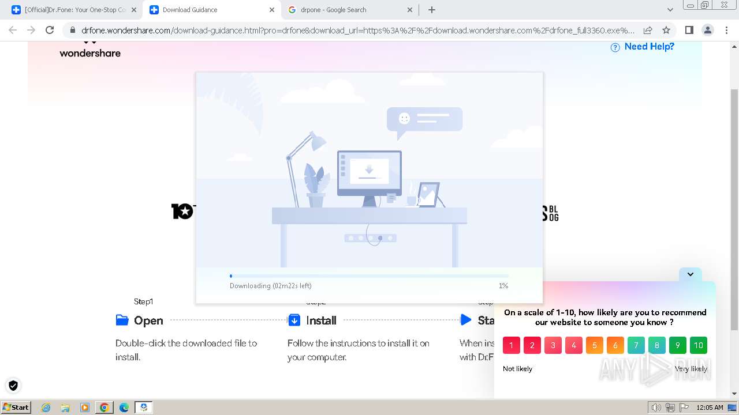Close the Dr.Fone official tab

click(134, 10)
